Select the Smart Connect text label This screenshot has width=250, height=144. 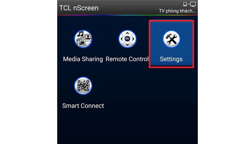[x=83, y=106]
